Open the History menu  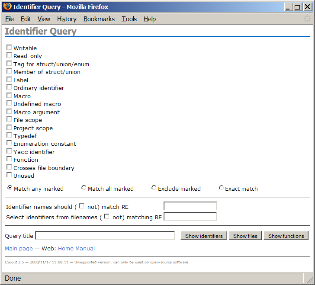pyautogui.click(x=67, y=19)
